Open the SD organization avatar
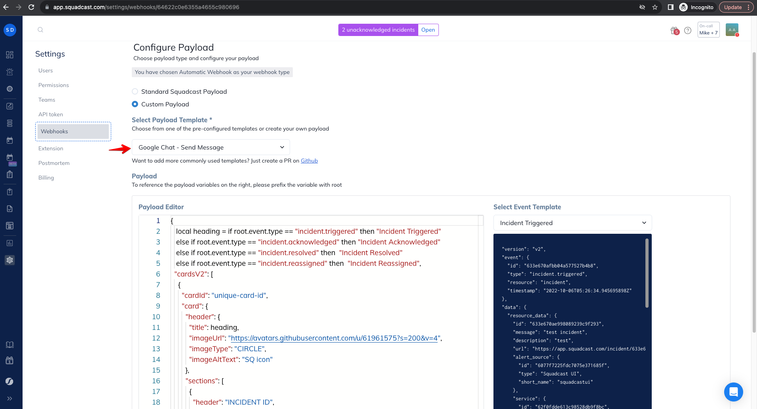The width and height of the screenshot is (757, 409). click(10, 30)
